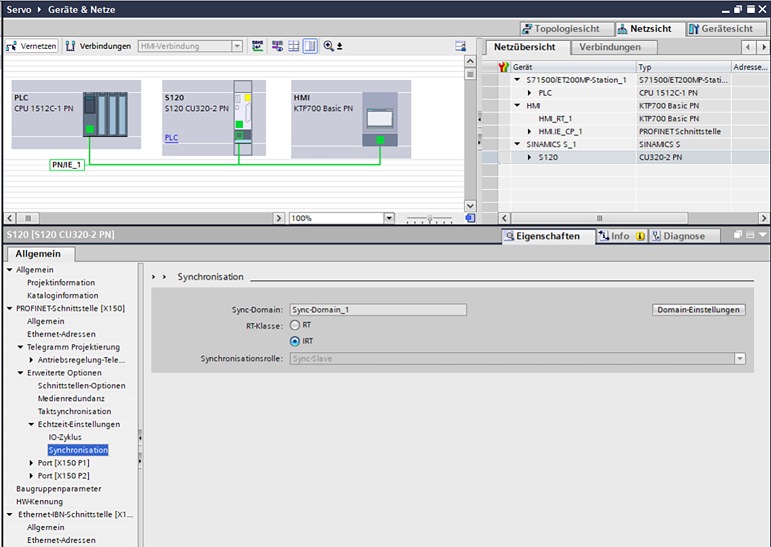The image size is (771, 547).
Task: Collapse PROFINET-Schnittstelle [X150] node
Action: coord(10,308)
